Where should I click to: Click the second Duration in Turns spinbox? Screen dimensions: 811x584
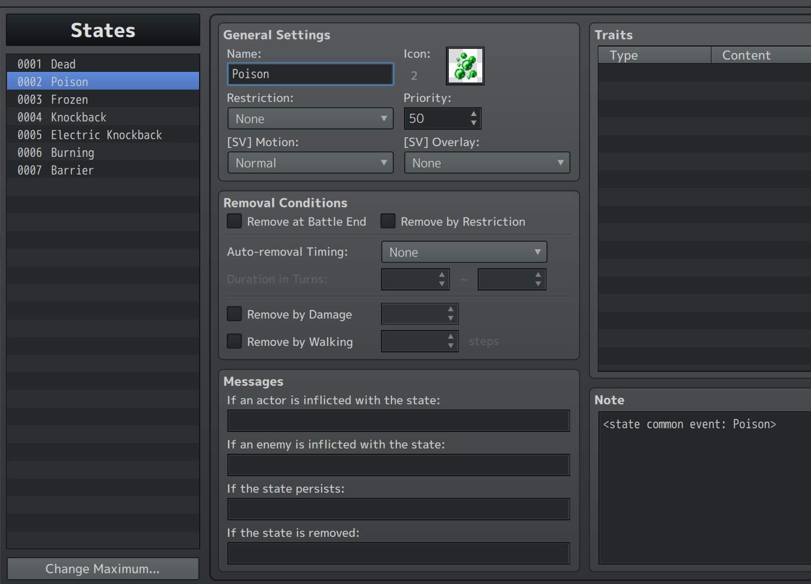click(x=512, y=279)
